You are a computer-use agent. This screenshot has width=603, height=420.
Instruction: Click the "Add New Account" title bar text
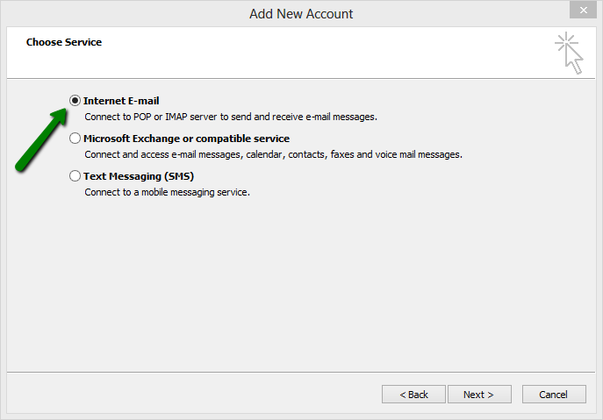pos(301,13)
